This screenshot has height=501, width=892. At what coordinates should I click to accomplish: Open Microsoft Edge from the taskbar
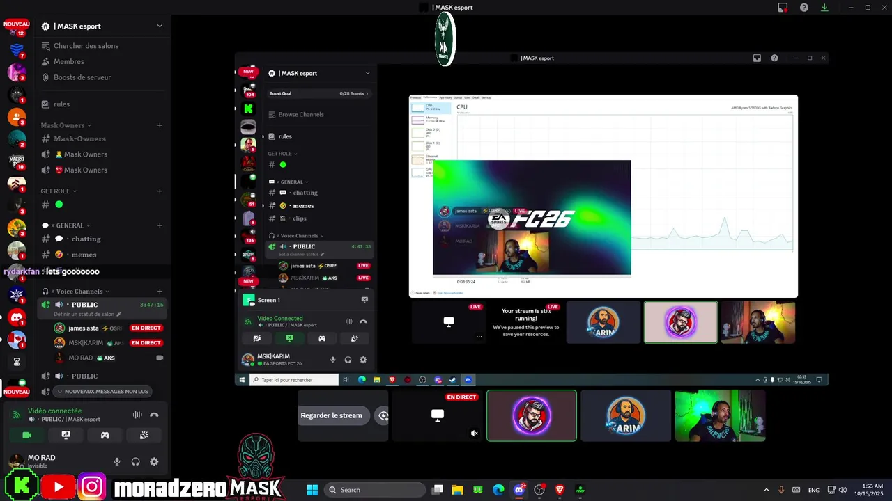498,490
